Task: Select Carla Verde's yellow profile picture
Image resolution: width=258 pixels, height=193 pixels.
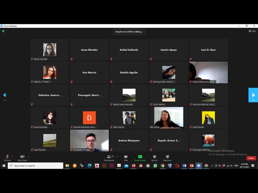Action: click(x=208, y=118)
